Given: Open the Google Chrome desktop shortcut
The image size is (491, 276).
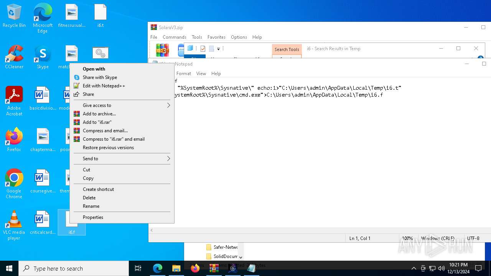Looking at the screenshot, I should (x=14, y=184).
